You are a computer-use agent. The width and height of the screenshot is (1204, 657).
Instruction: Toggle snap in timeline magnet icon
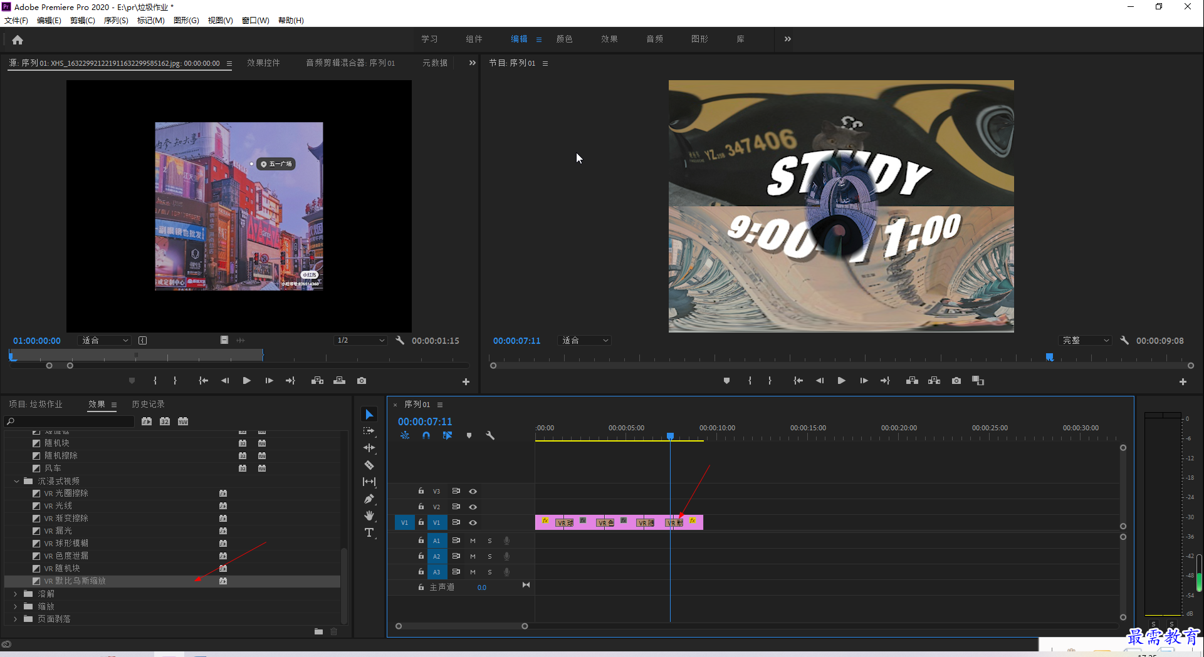(x=426, y=435)
